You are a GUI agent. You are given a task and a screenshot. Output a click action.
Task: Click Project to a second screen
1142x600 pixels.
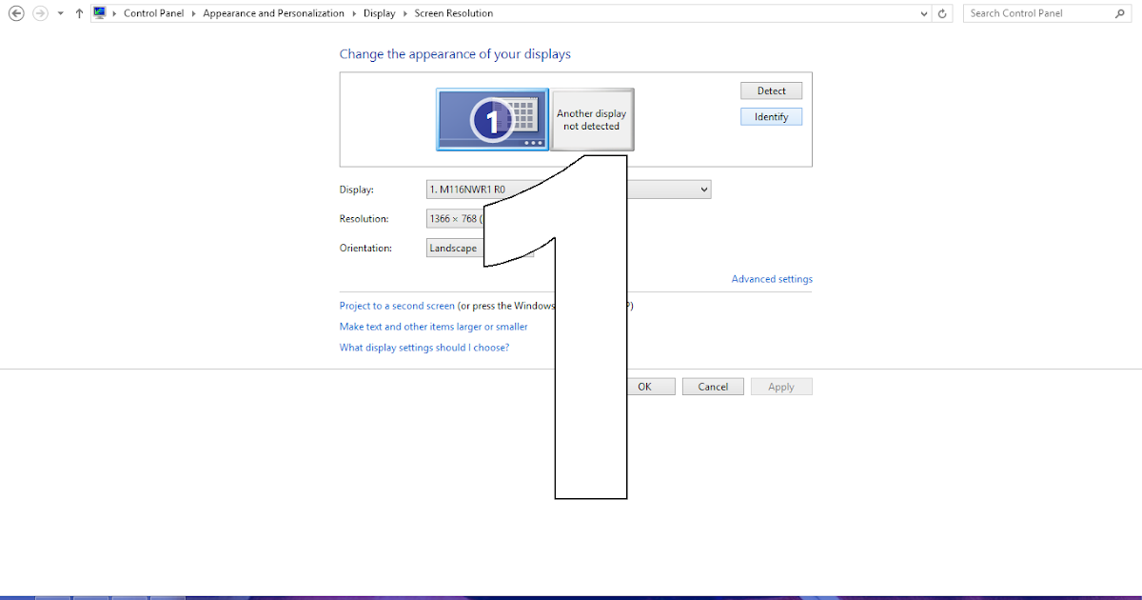point(396,305)
